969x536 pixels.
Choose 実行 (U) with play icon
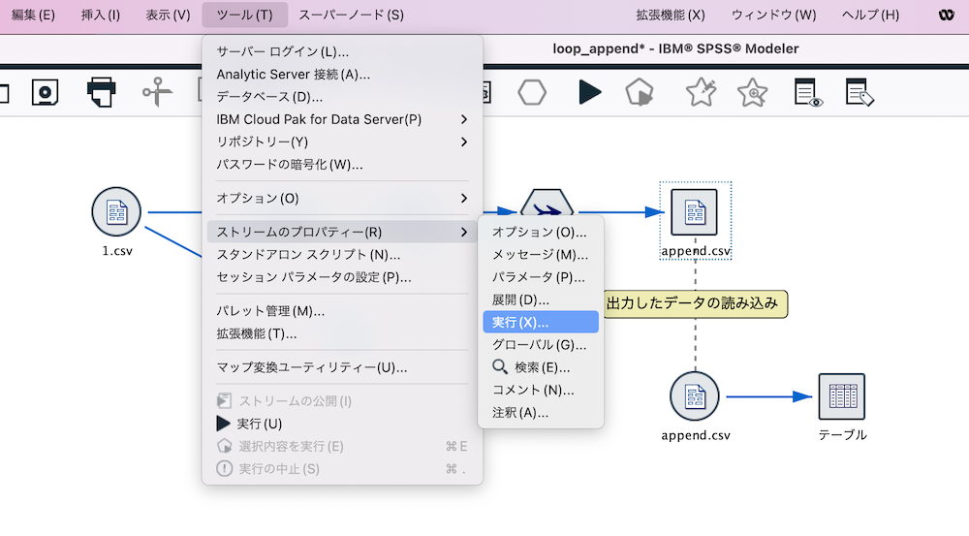(342, 424)
